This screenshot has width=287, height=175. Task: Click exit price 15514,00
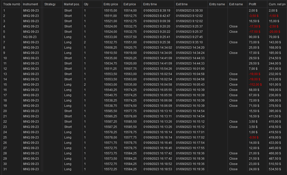click(130, 11)
